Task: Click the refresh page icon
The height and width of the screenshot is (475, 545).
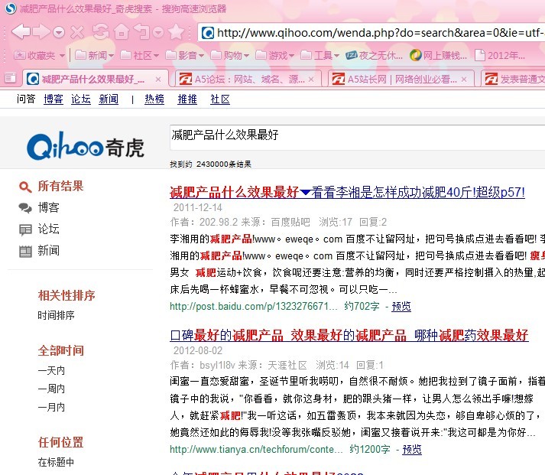Action: [x=100, y=31]
